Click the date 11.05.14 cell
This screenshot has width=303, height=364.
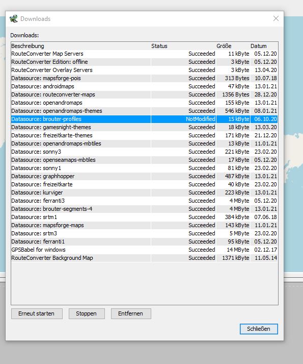click(x=264, y=258)
